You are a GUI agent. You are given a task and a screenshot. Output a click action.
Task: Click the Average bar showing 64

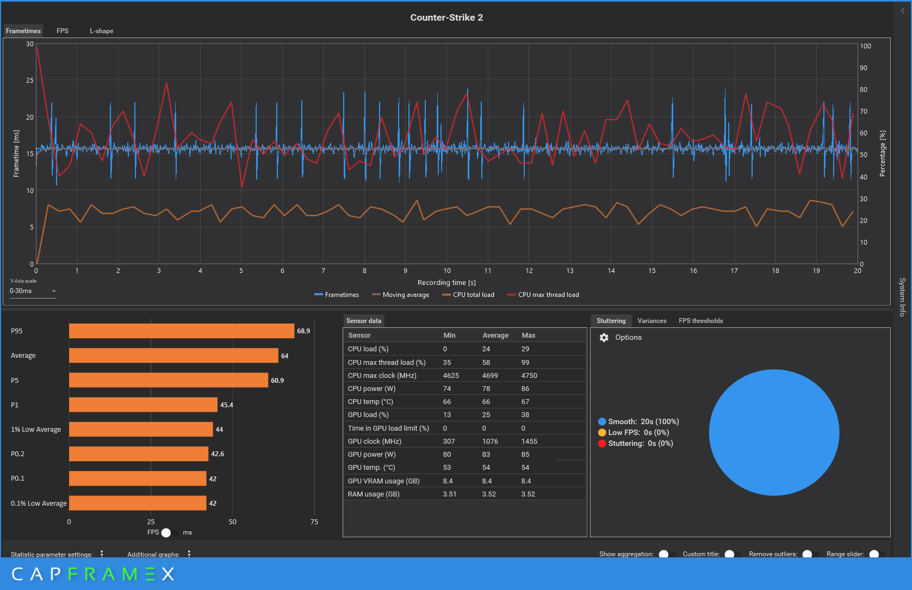[x=173, y=356]
